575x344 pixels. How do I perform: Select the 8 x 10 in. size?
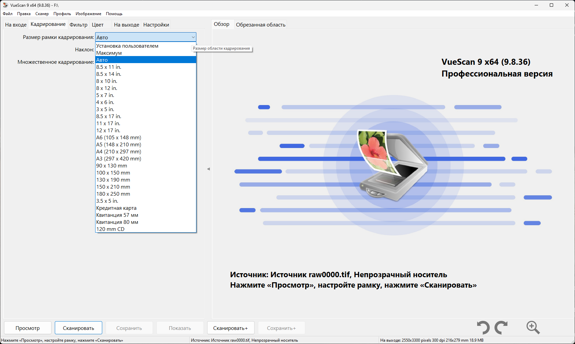pyautogui.click(x=146, y=81)
